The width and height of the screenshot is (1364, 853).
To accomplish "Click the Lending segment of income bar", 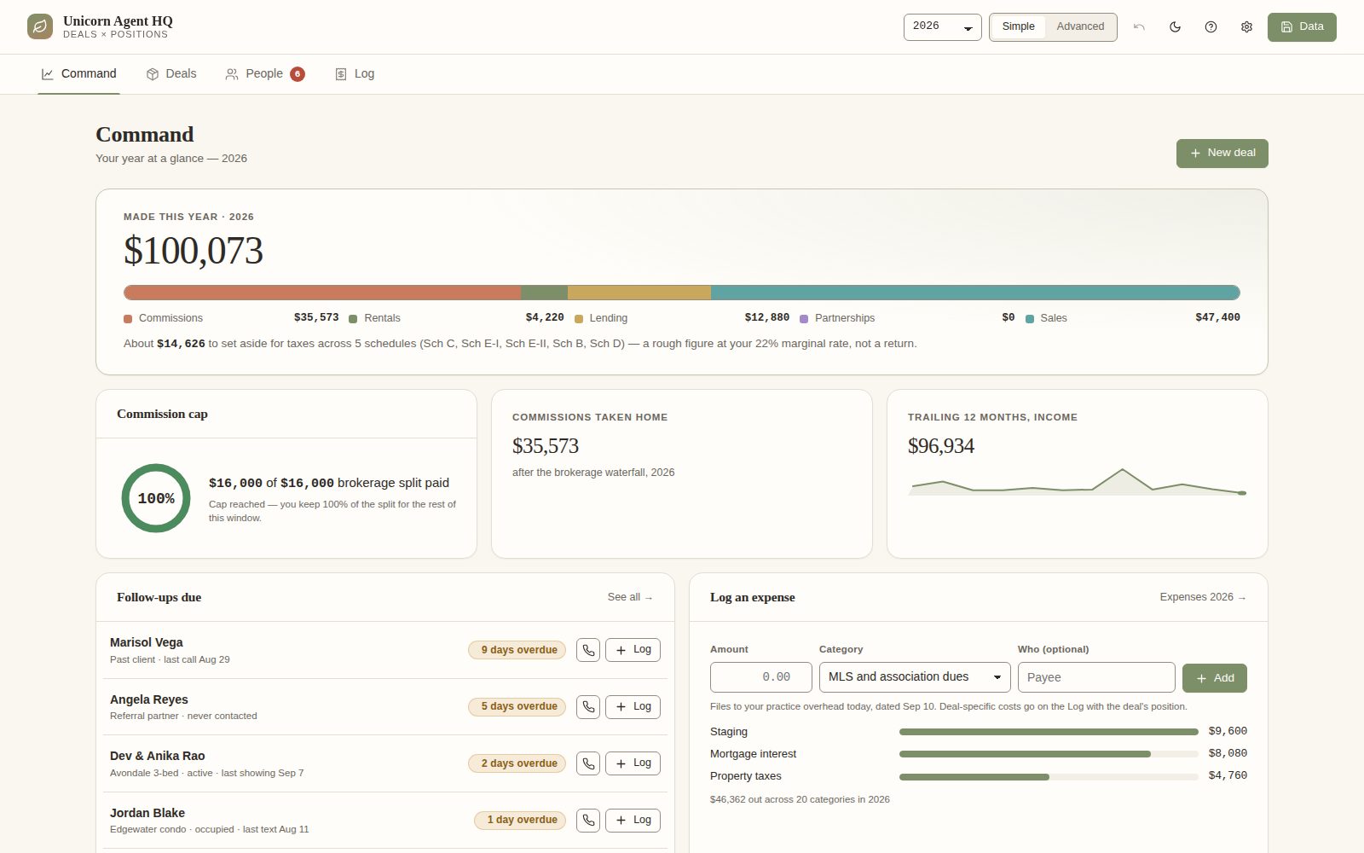I will [639, 293].
